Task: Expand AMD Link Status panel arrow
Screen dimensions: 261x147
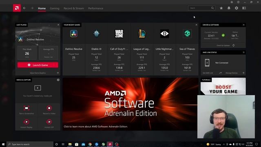Action: 243,52
